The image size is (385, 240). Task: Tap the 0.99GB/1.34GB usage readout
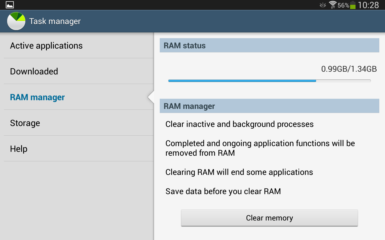[349, 69]
